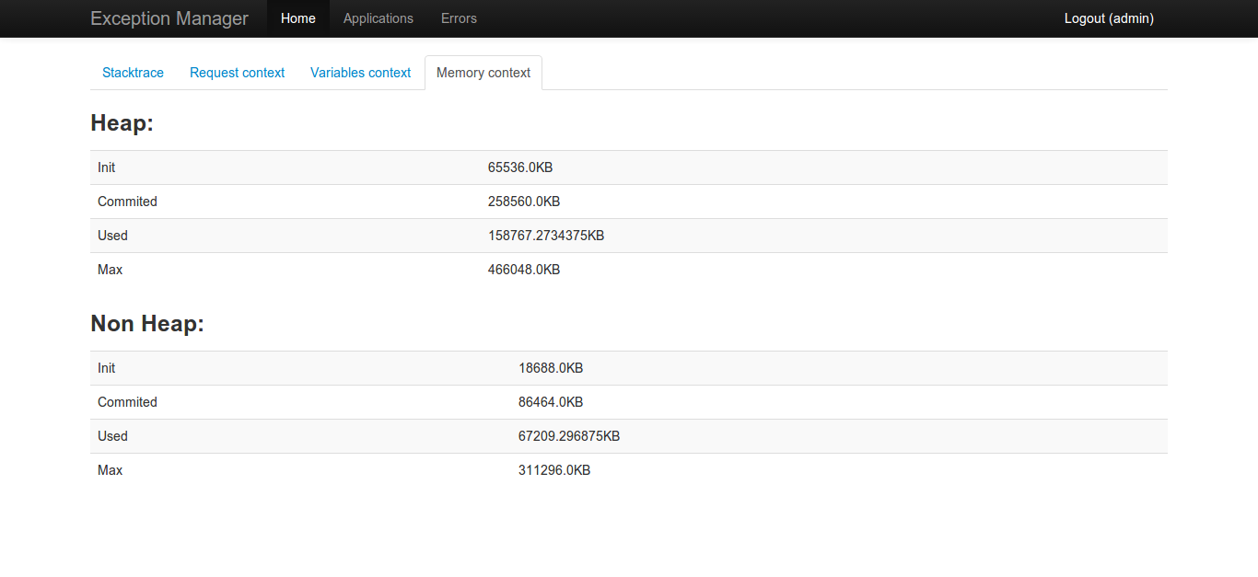Viewport: 1258px width, 577px height.
Task: Click the Non Heap: heading
Action: coord(147,324)
